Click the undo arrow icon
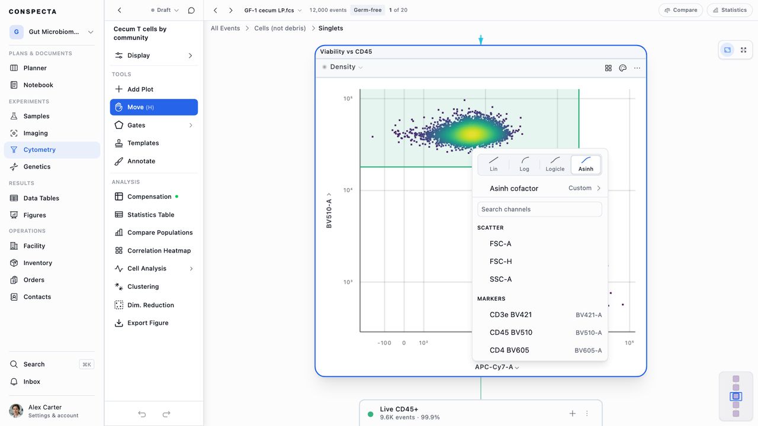The image size is (758, 426). tap(142, 414)
